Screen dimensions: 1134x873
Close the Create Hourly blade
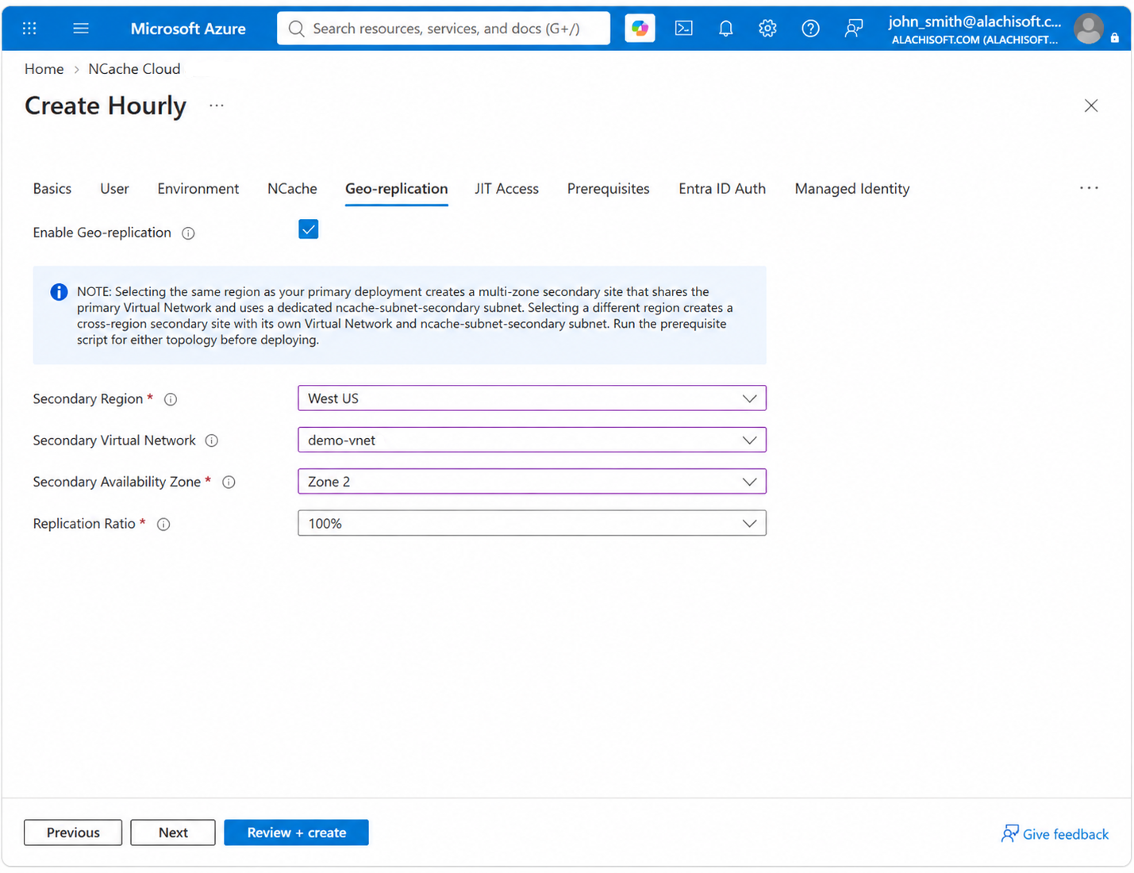coord(1091,106)
